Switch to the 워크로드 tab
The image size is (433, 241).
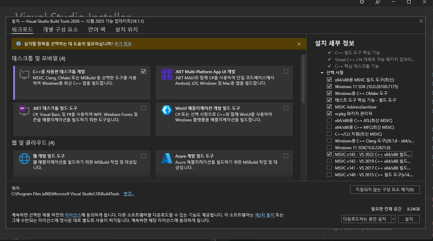tap(22, 30)
